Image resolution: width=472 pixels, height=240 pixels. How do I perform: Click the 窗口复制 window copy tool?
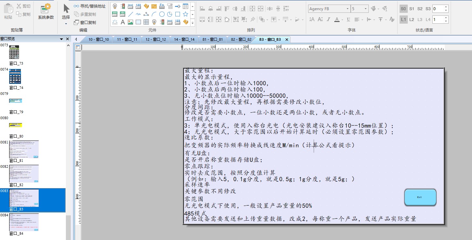(85, 22)
